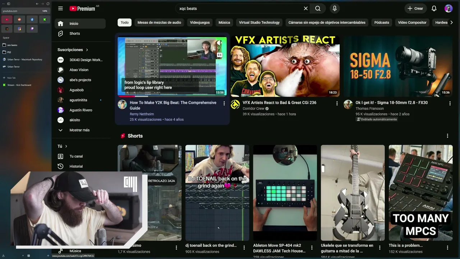Open options for the 1,7 K visualizaciones short
460x259 pixels.
(x=176, y=247)
